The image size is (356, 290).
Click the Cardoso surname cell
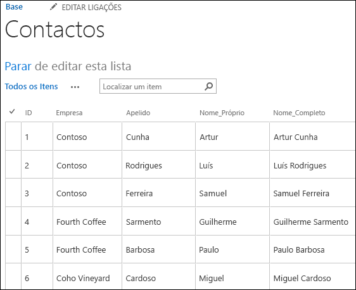(159, 276)
